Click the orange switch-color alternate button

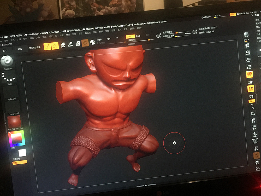pyautogui.click(x=20, y=162)
